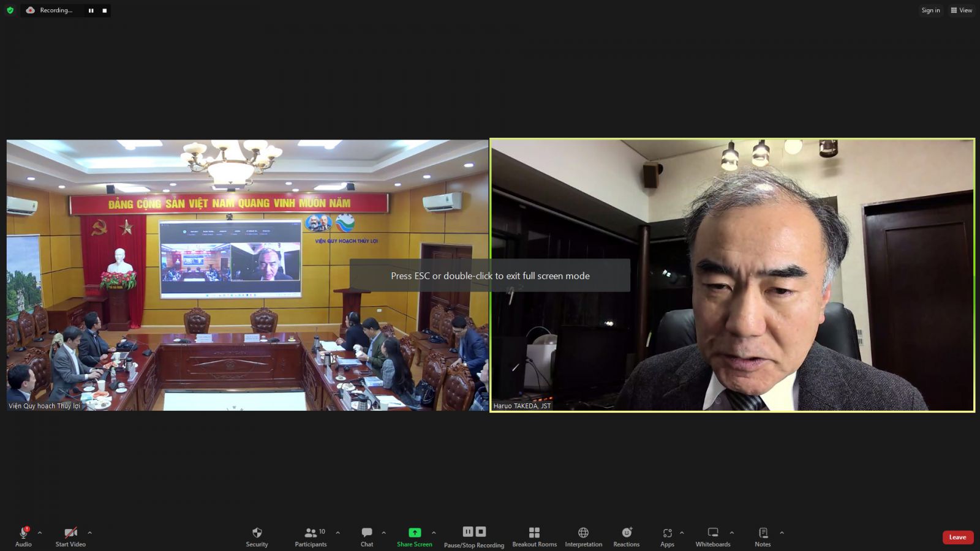
Task: Open the Interpretation globe settings
Action: point(583,536)
